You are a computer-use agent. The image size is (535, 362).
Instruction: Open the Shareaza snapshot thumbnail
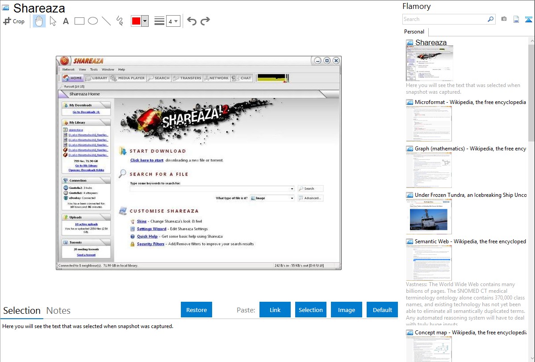pos(430,63)
